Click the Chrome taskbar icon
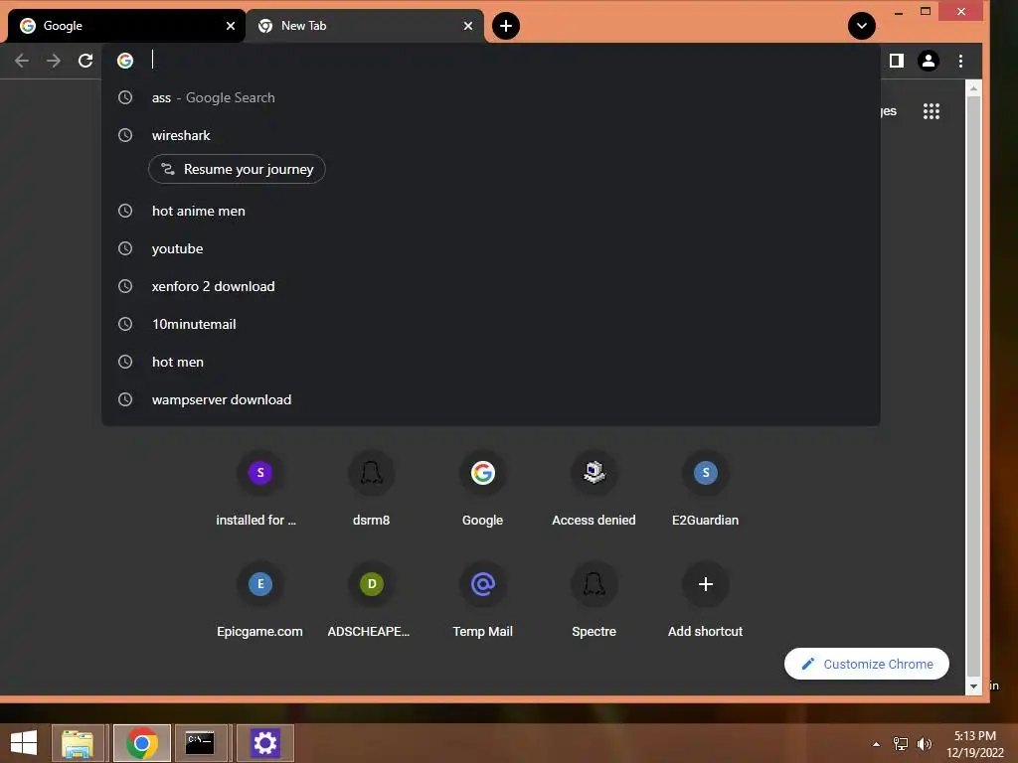The width and height of the screenshot is (1018, 763). 141,743
